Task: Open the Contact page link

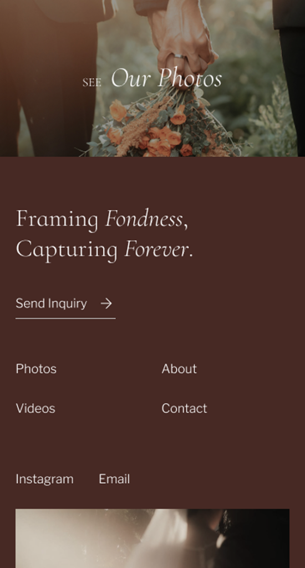Action: click(x=184, y=408)
